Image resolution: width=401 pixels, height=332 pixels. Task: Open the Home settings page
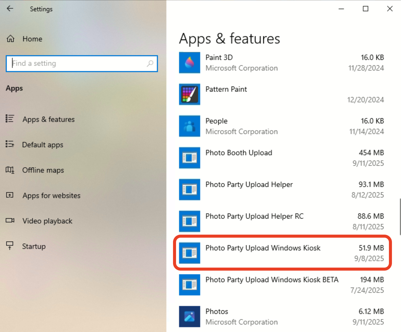click(32, 39)
